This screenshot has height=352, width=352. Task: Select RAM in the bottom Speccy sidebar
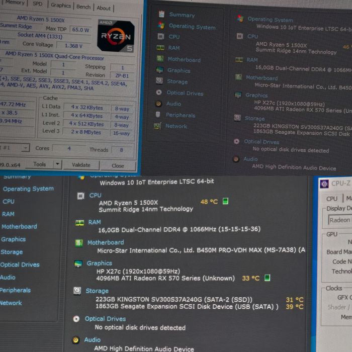coord(8,214)
